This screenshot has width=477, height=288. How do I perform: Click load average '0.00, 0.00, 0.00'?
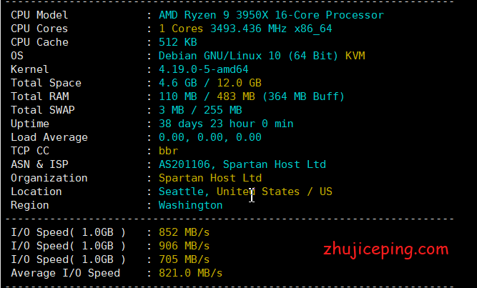tap(210, 137)
